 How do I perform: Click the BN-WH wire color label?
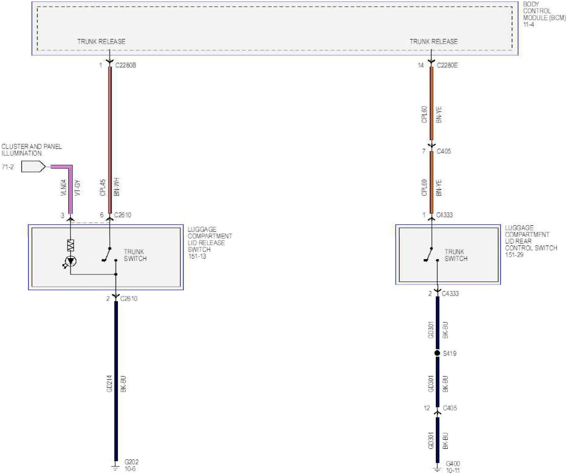point(117,187)
